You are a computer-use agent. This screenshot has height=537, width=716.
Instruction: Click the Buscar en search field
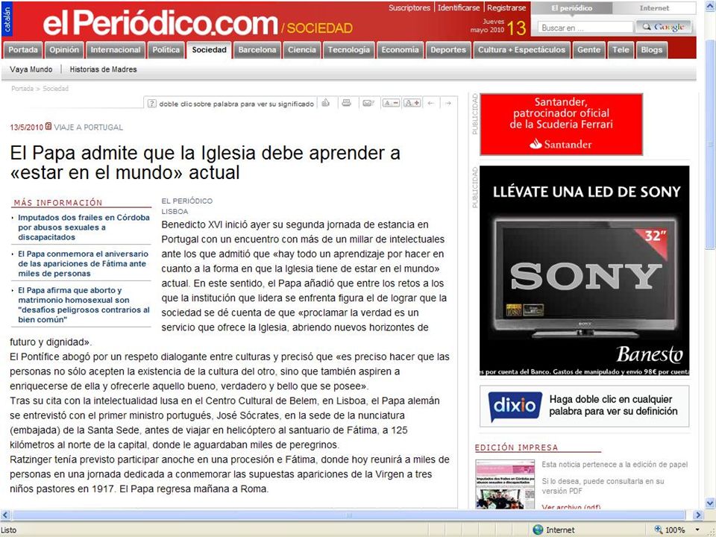point(585,28)
